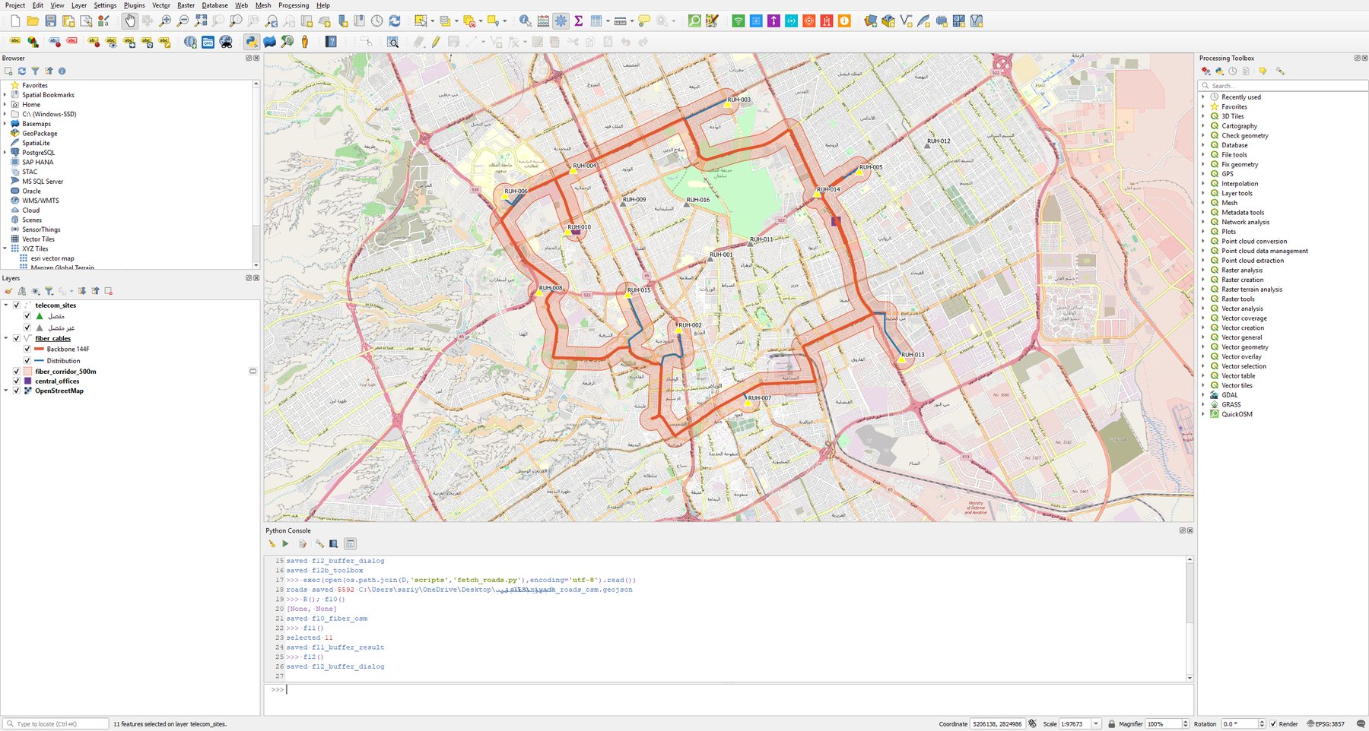Run command button in Python Console
Viewport: 1369px width, 731px height.
click(285, 544)
